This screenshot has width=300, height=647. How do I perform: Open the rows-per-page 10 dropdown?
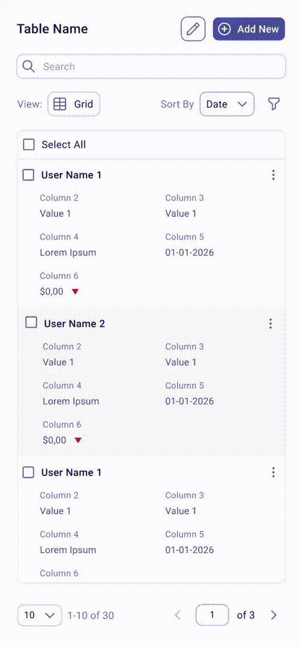click(40, 615)
